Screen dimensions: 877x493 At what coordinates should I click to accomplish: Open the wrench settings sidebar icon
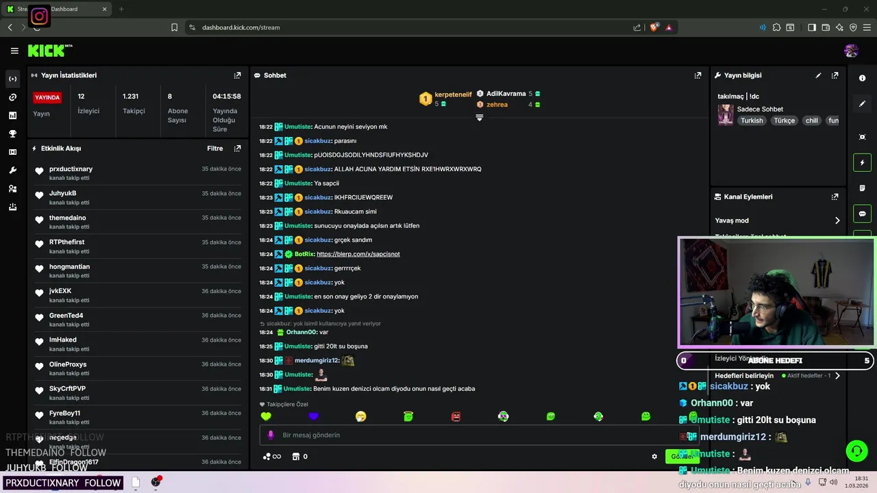point(12,170)
